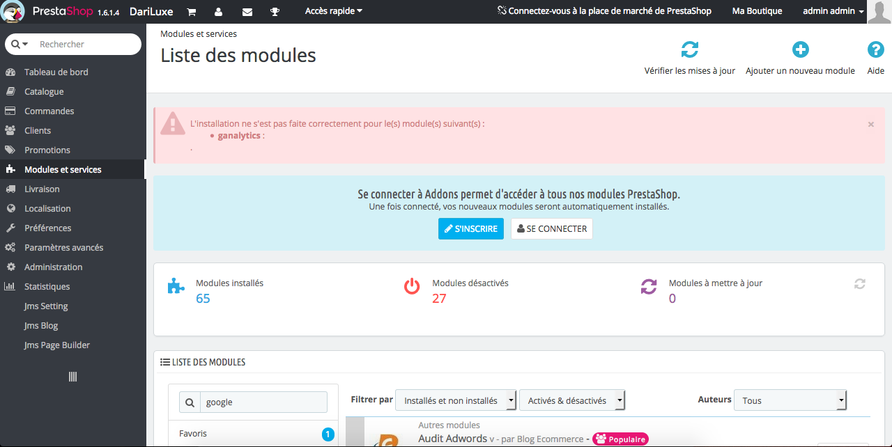Click the ganalytics module name in error

(x=239, y=136)
